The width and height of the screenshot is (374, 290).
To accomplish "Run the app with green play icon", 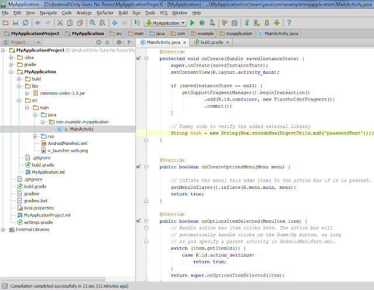I will coord(192,23).
